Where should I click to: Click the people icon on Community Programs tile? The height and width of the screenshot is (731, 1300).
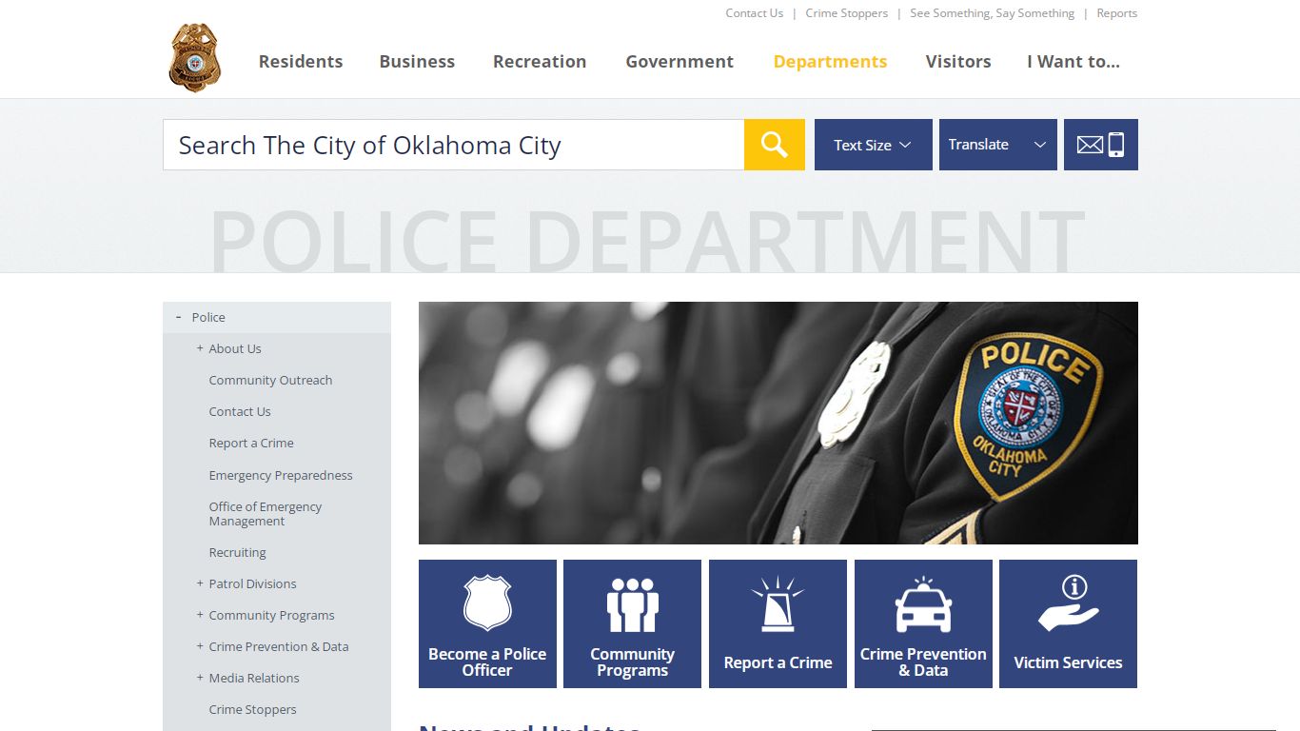tap(633, 605)
